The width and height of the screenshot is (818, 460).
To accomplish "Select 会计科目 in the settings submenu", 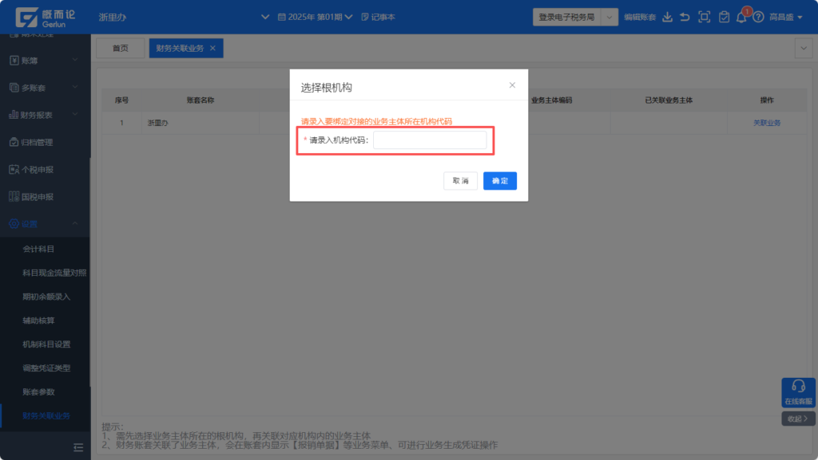I will (x=38, y=249).
